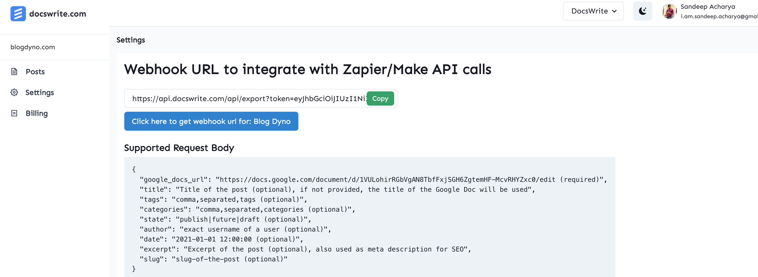Image resolution: width=758 pixels, height=277 pixels.
Task: Click docswrite.com brand name text
Action: pos(58,14)
